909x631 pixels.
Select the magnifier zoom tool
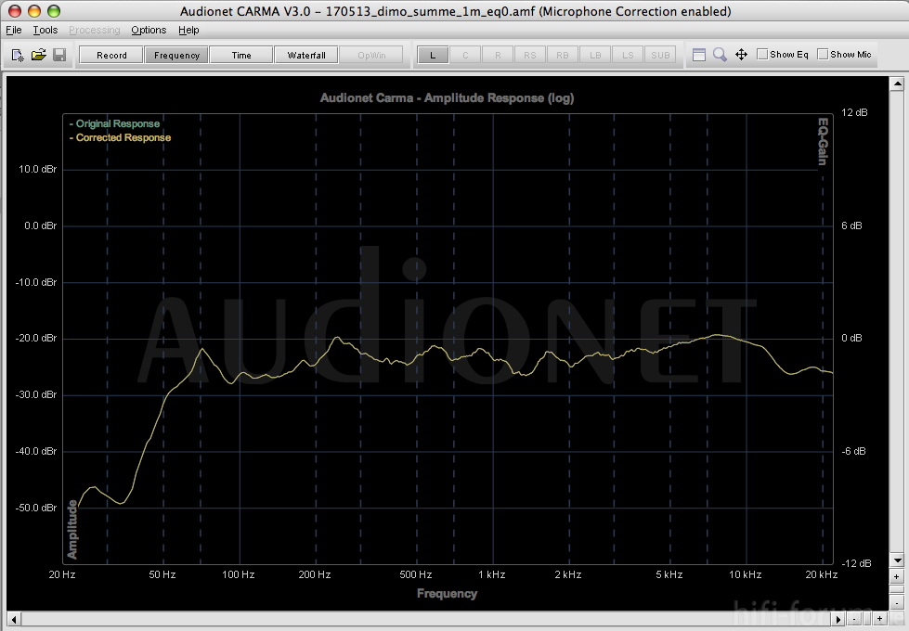720,55
